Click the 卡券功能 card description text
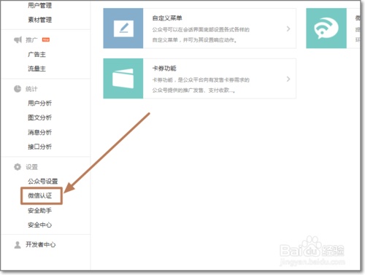The height and width of the screenshot is (275, 365). coord(201,85)
